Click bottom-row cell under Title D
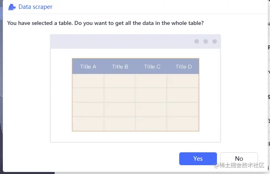 pos(183,124)
